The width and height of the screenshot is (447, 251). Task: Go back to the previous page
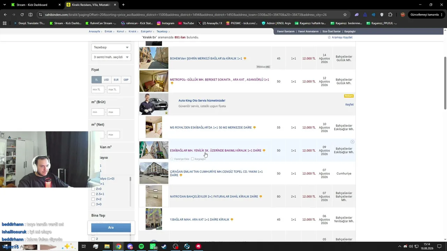point(5,15)
